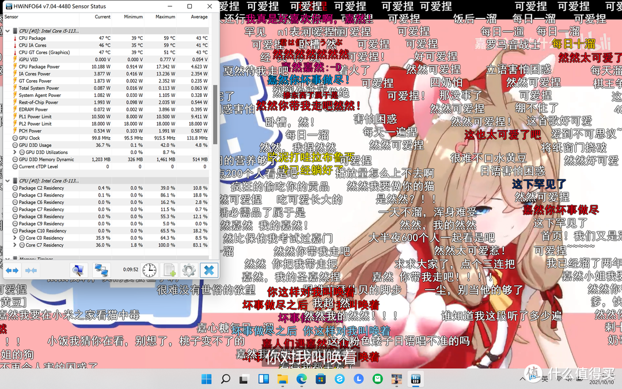
Task: Select the Package C7 Residency row
Action: click(107, 210)
